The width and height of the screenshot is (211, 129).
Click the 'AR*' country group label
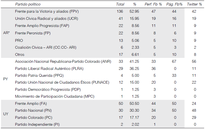click(x=7, y=33)
